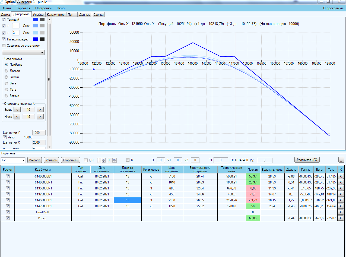Select the Прибыль radio option
The image size is (346, 257).
7,65
